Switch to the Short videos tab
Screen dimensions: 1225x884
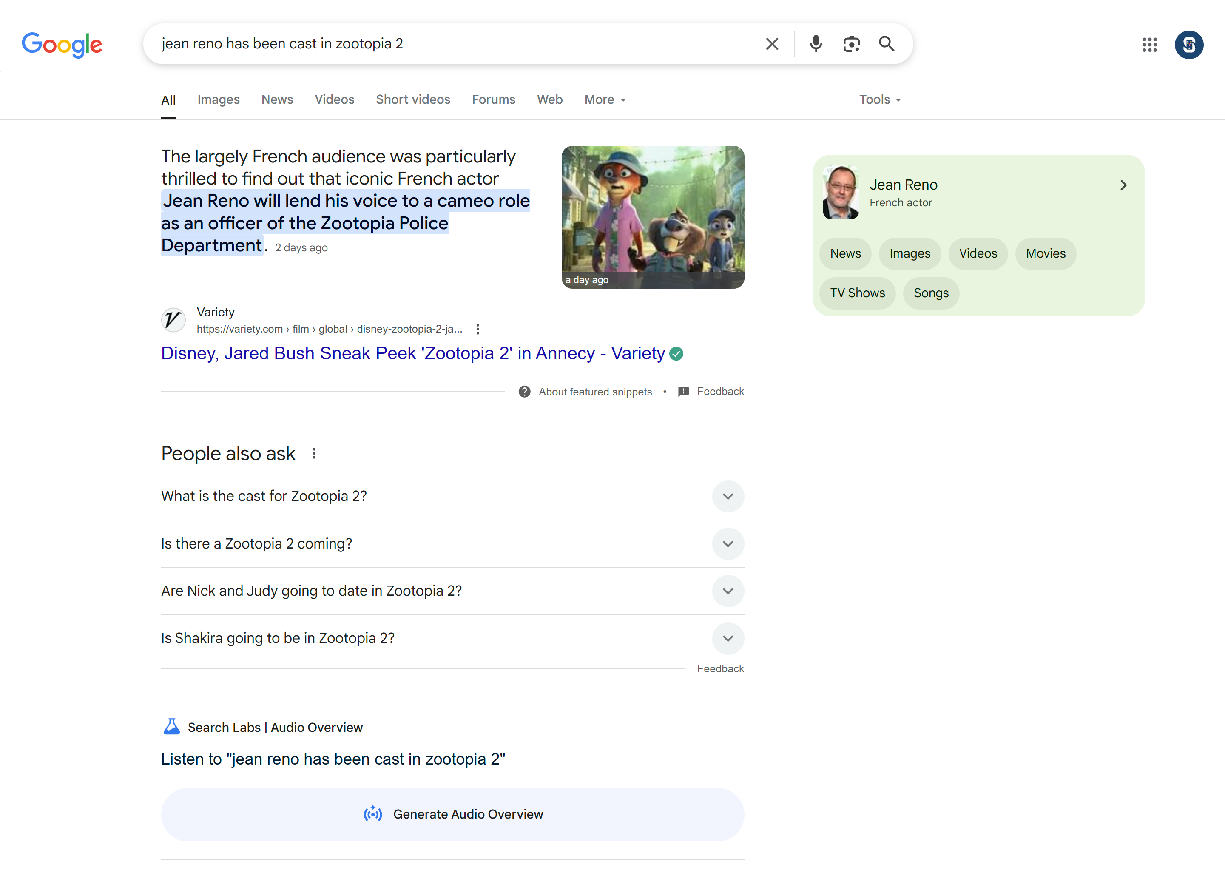(x=412, y=100)
